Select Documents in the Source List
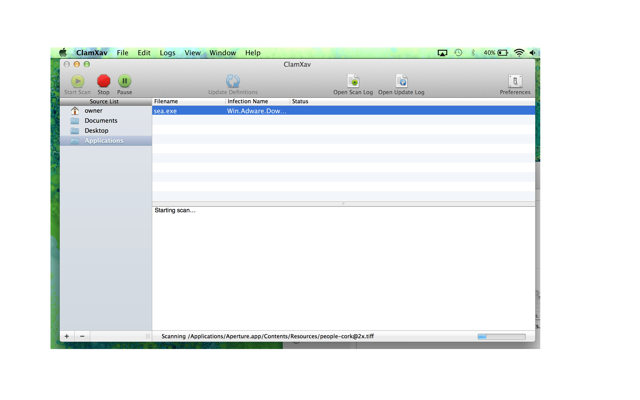Screen dimensions: 640x400 click(101, 121)
